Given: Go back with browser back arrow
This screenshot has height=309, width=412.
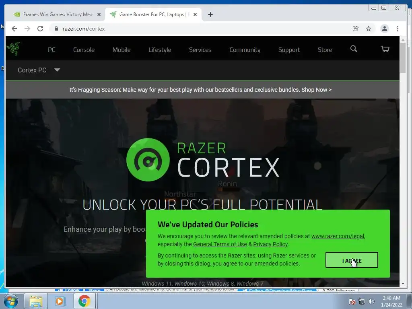Looking at the screenshot, I should click(14, 29).
